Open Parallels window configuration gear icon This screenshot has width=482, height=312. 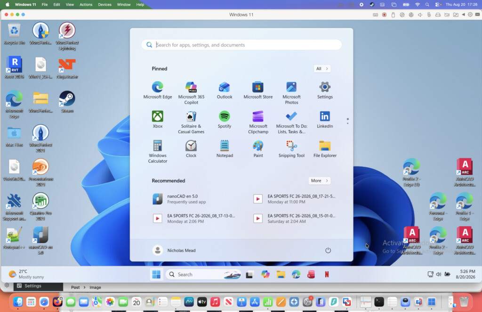(x=470, y=15)
